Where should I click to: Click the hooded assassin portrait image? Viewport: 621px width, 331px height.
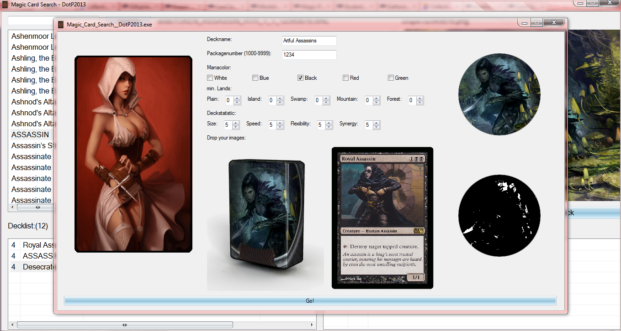pos(133,154)
